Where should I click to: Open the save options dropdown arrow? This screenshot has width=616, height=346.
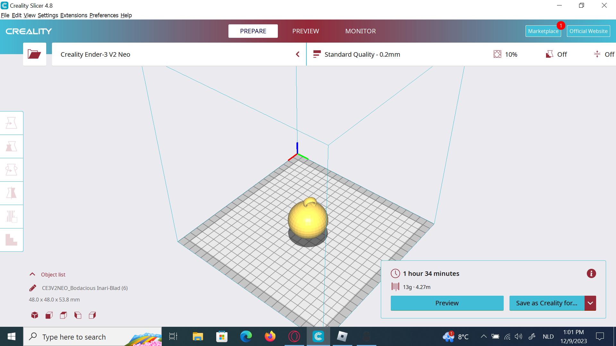(x=590, y=303)
